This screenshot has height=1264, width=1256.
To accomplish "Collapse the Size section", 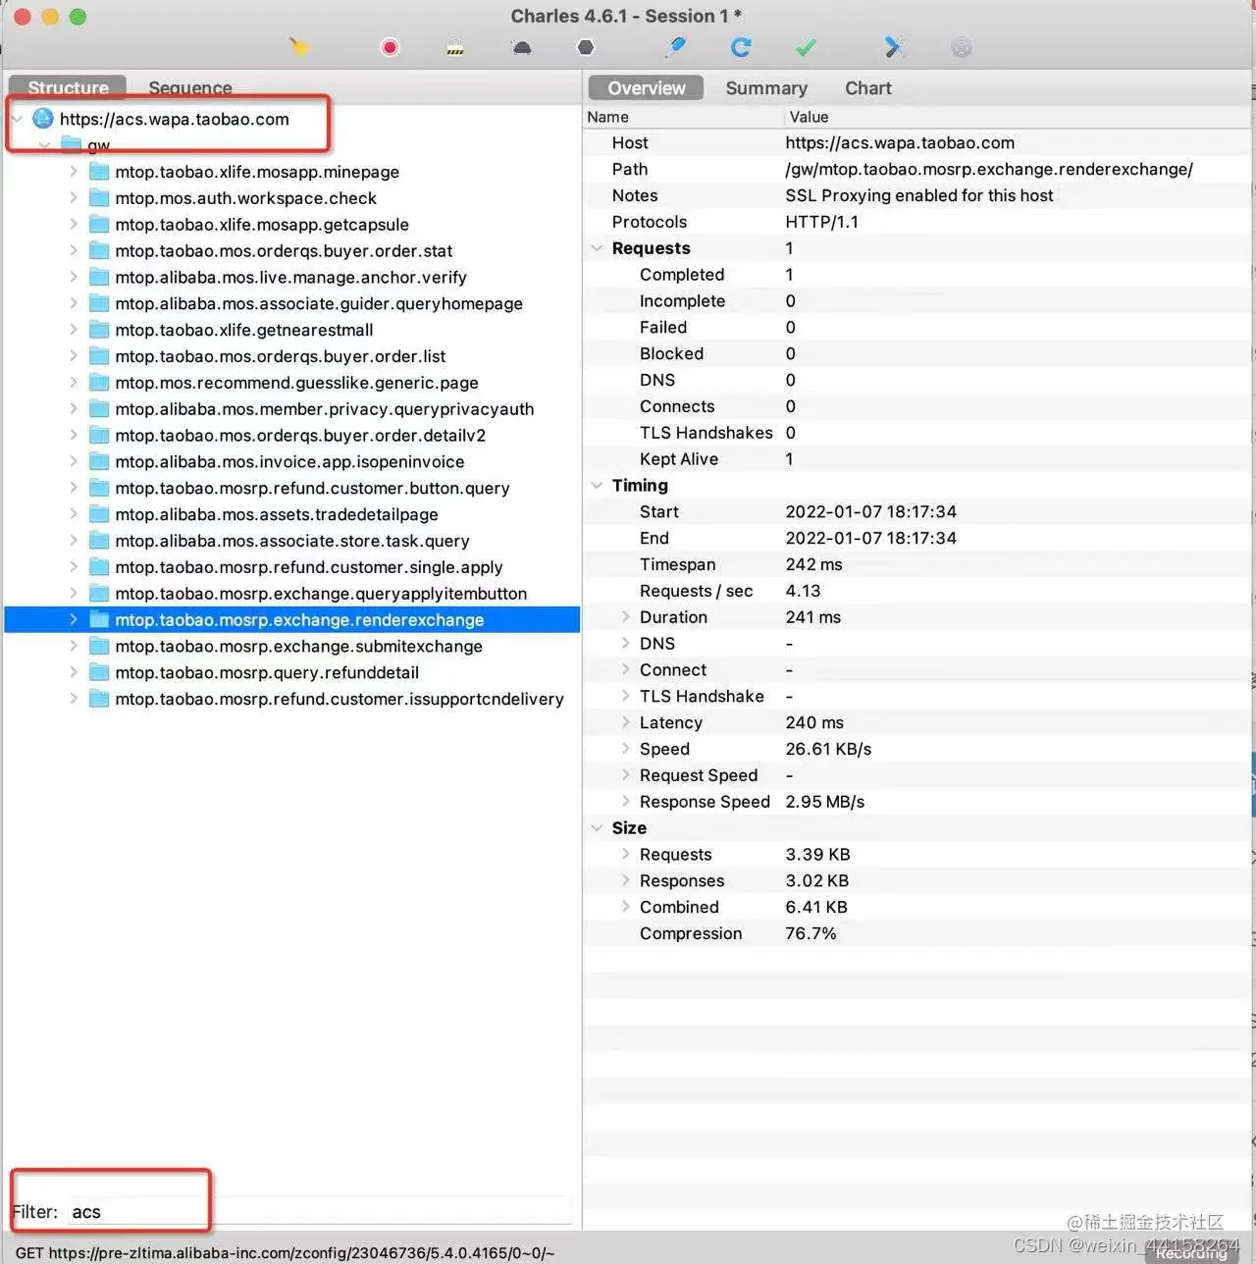I will pyautogui.click(x=597, y=827).
